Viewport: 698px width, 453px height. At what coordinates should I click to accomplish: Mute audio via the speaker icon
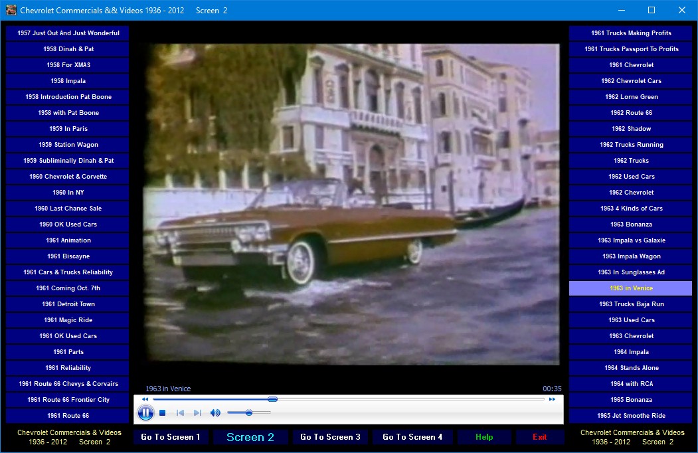[x=215, y=413]
